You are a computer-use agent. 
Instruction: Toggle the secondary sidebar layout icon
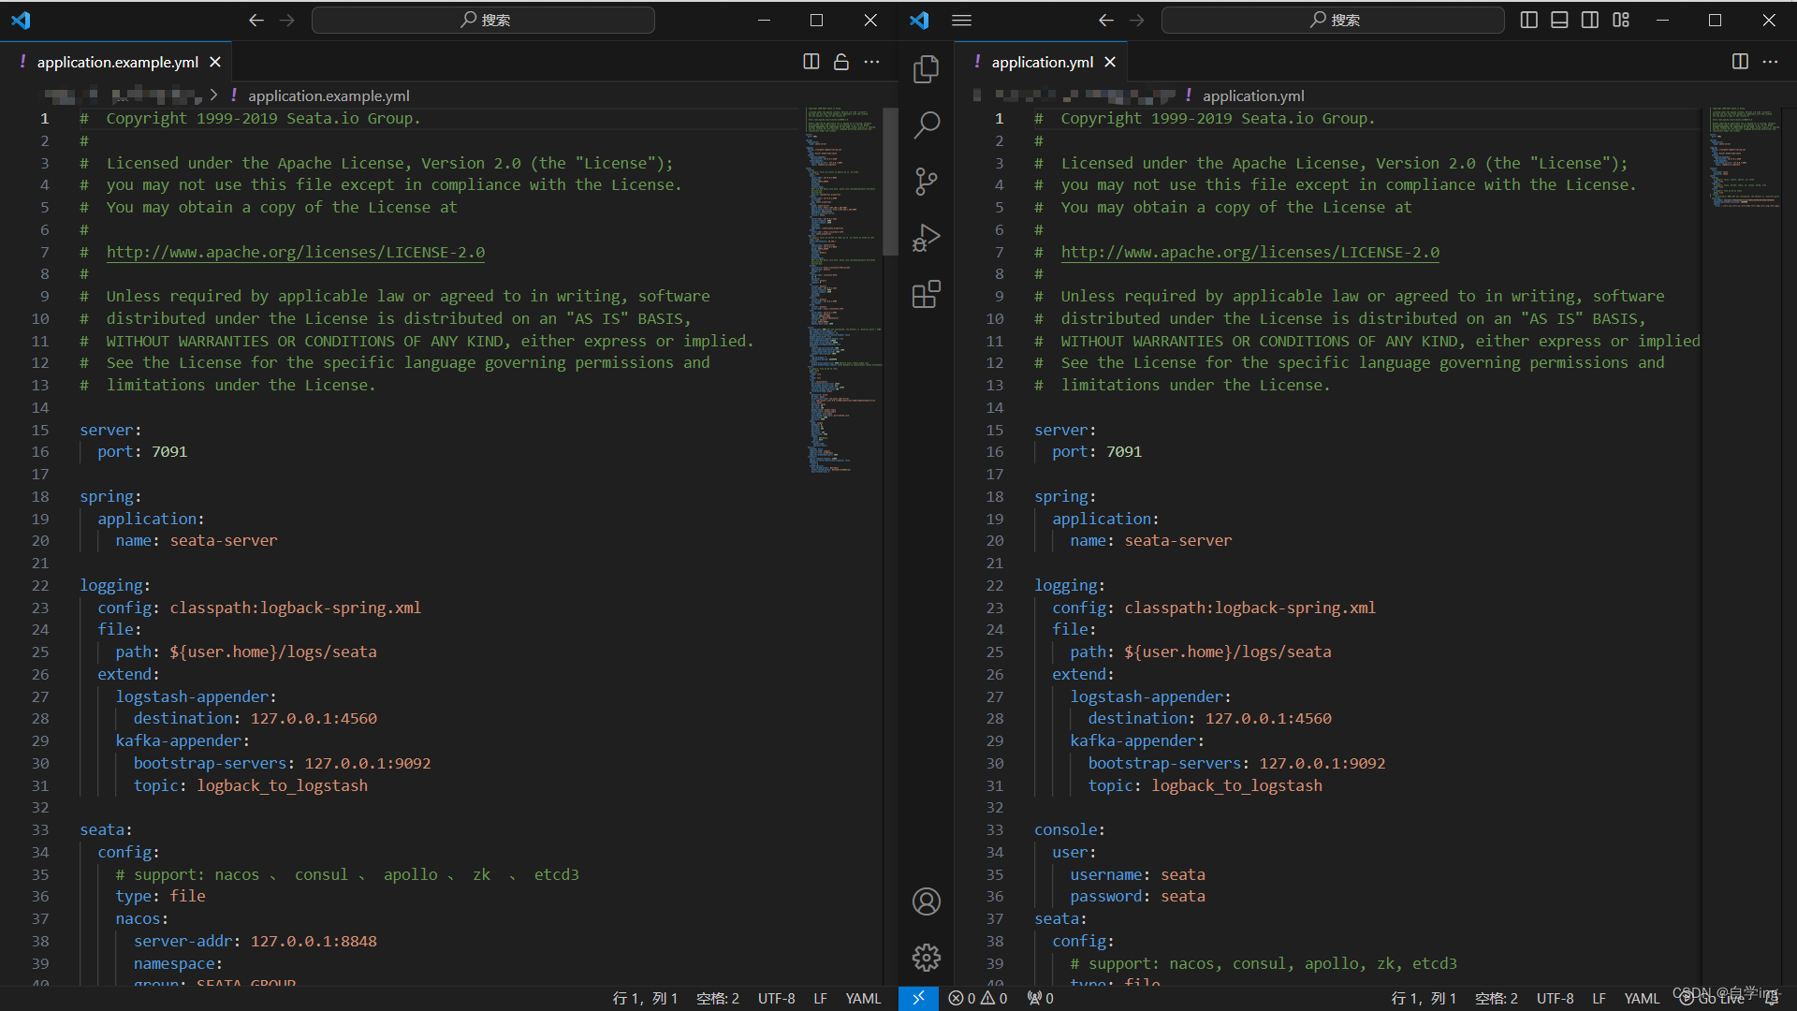[1590, 20]
